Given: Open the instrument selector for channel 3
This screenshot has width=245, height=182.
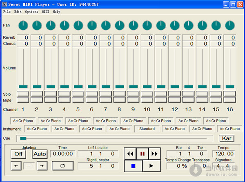Looking at the screenshot, I should (x=51, y=121).
